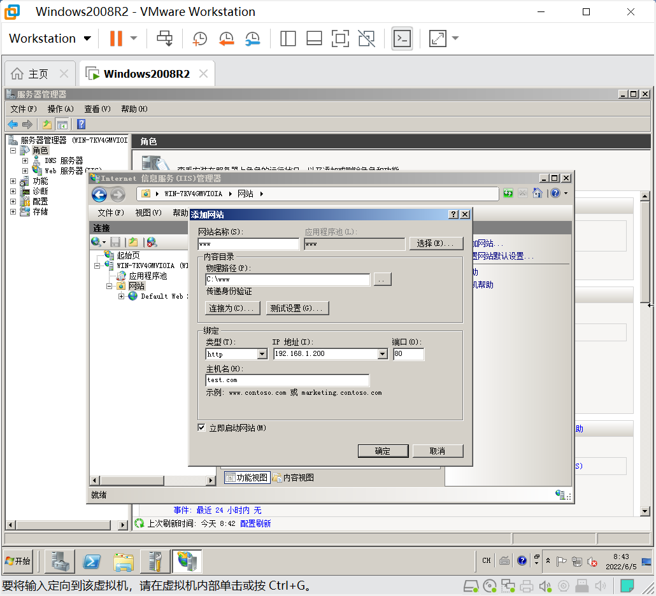
Task: Click the IIS Manager refresh page icon
Action: pyautogui.click(x=508, y=193)
